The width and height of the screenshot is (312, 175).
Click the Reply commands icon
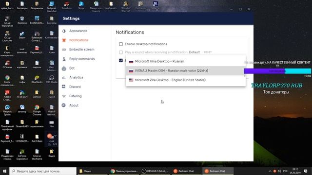(x=64, y=59)
